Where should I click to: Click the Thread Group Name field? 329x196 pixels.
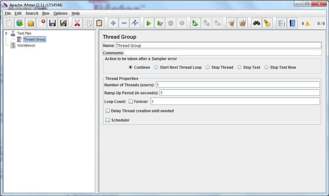[x=218, y=46]
